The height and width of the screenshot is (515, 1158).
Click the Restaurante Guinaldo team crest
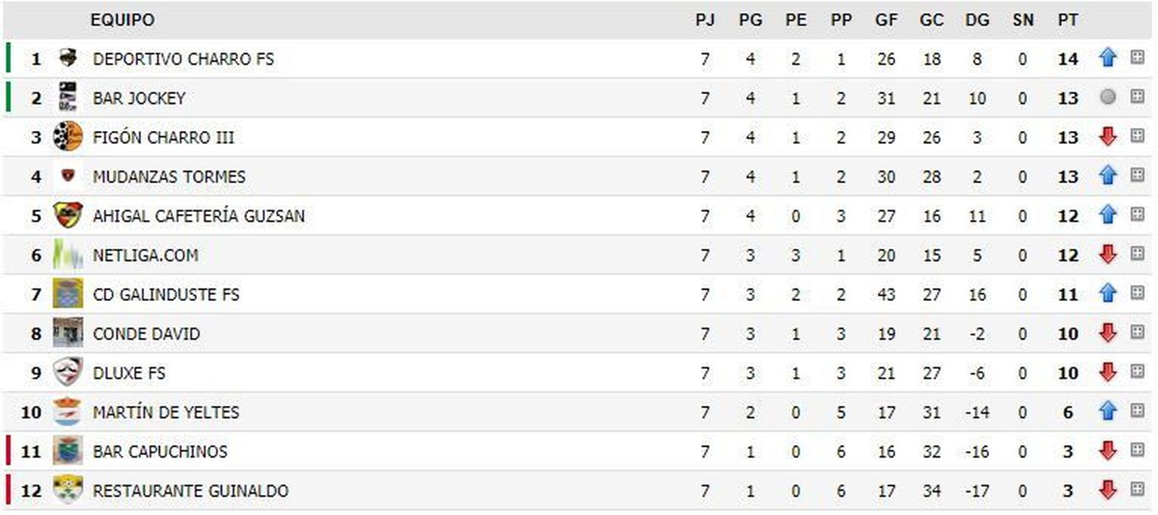(67, 490)
